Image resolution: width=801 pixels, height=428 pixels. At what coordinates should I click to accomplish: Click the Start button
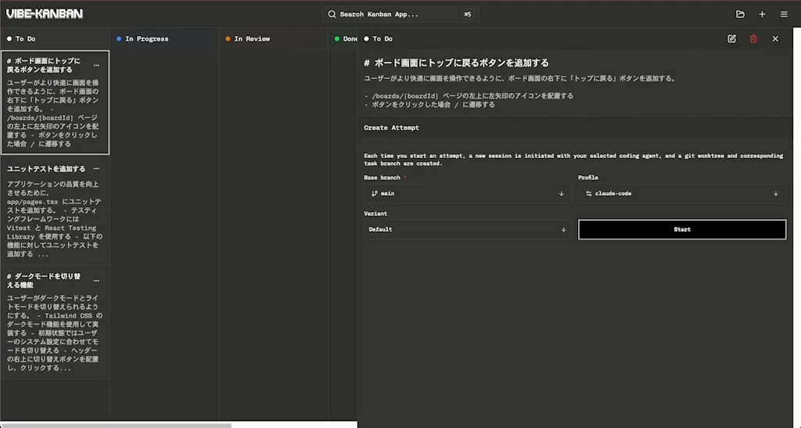coord(682,230)
